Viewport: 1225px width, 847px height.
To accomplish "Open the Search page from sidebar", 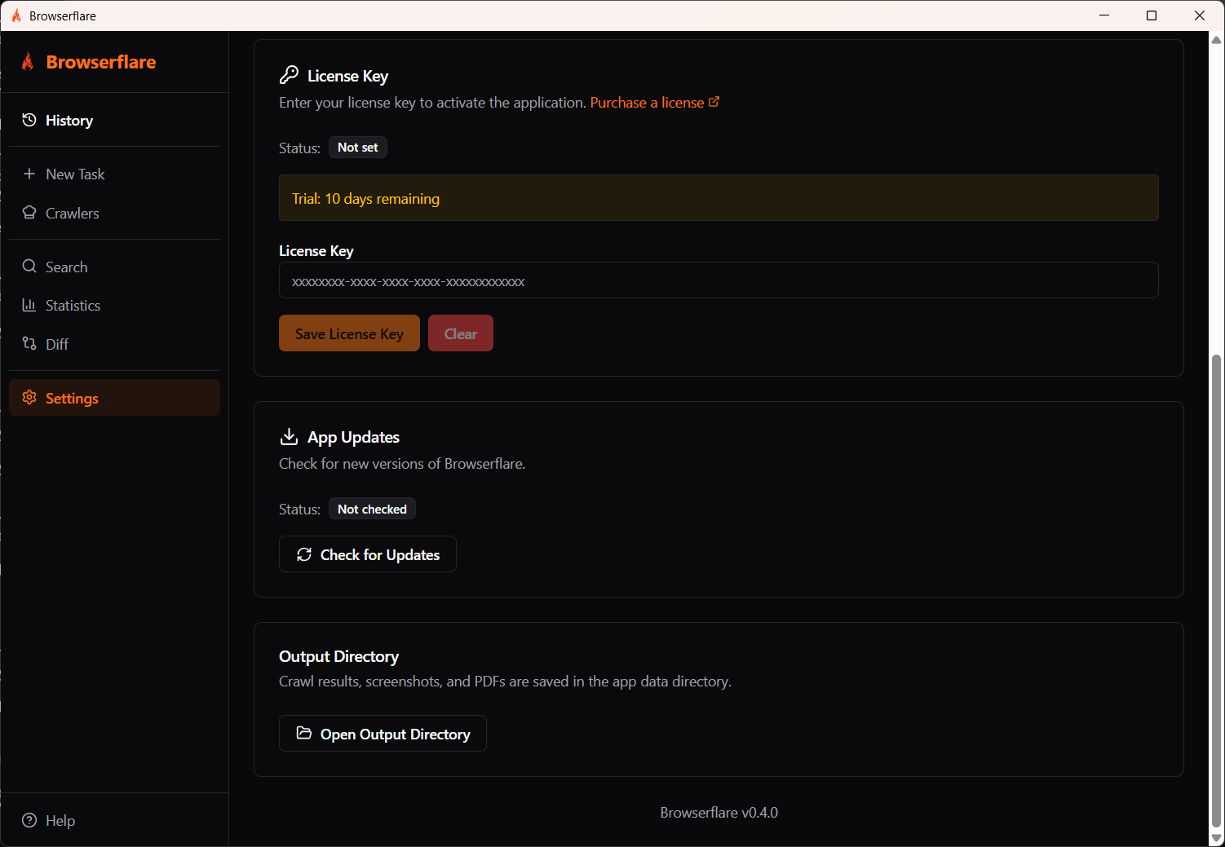I will [x=114, y=267].
